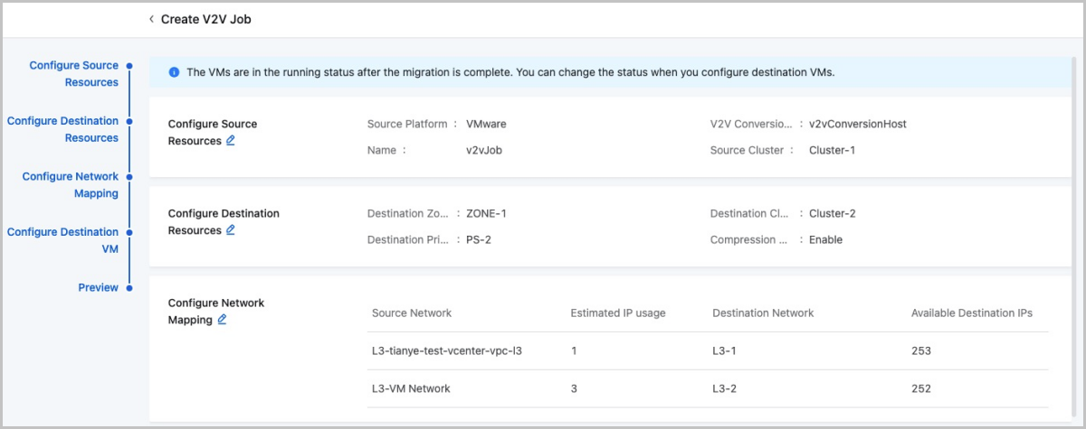Edit the Configure Destination Resources section
The image size is (1086, 429).
pos(231,230)
